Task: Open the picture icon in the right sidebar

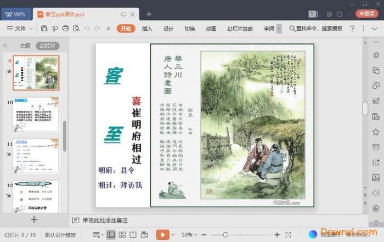Action: 376,178
